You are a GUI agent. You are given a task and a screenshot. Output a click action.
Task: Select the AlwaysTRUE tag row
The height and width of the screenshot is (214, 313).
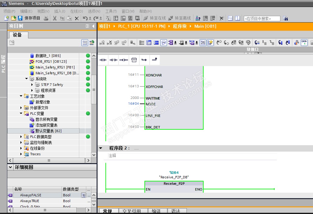(x=30, y=201)
